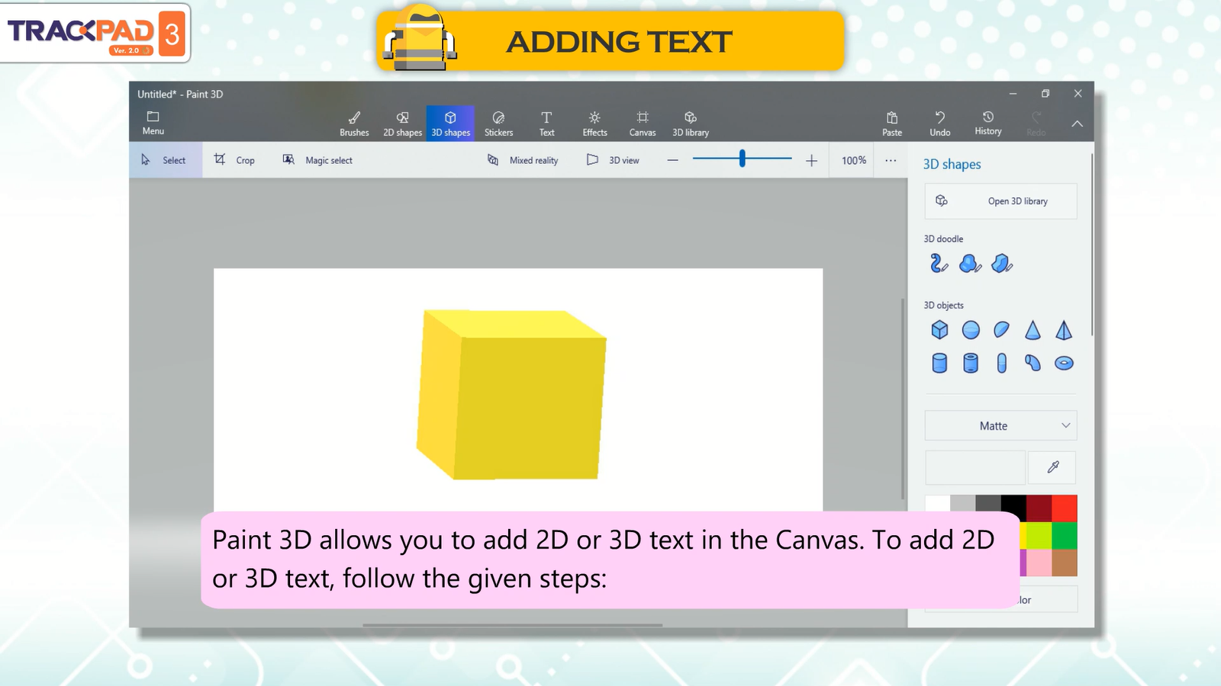Choose the black color swatch
1221x686 pixels.
(x=1013, y=503)
